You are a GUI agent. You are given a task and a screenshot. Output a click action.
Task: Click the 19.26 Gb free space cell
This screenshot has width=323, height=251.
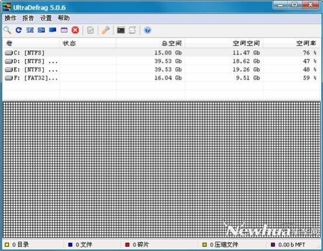tap(246, 69)
